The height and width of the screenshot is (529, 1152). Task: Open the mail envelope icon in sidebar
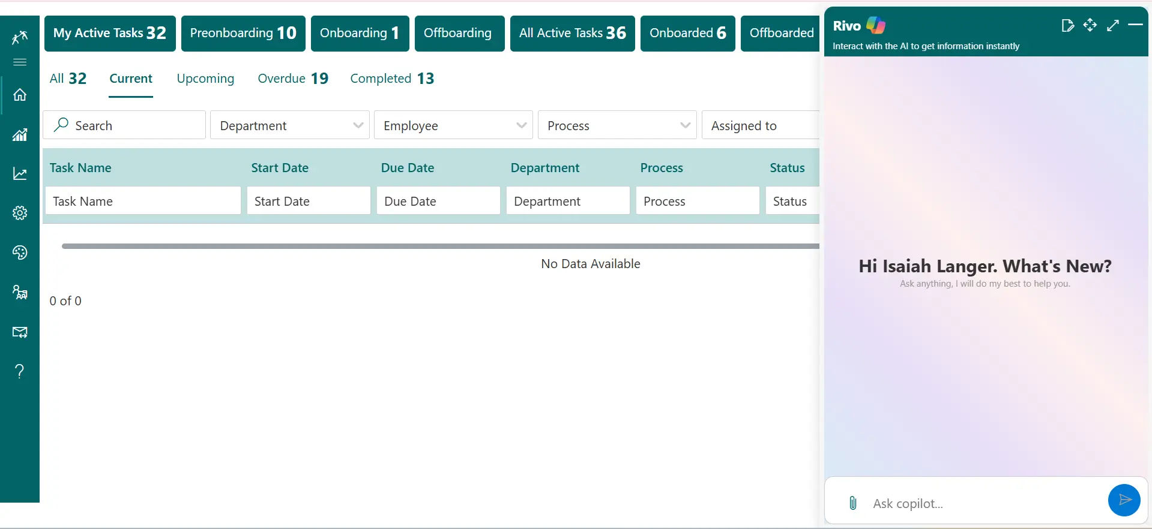(x=20, y=332)
